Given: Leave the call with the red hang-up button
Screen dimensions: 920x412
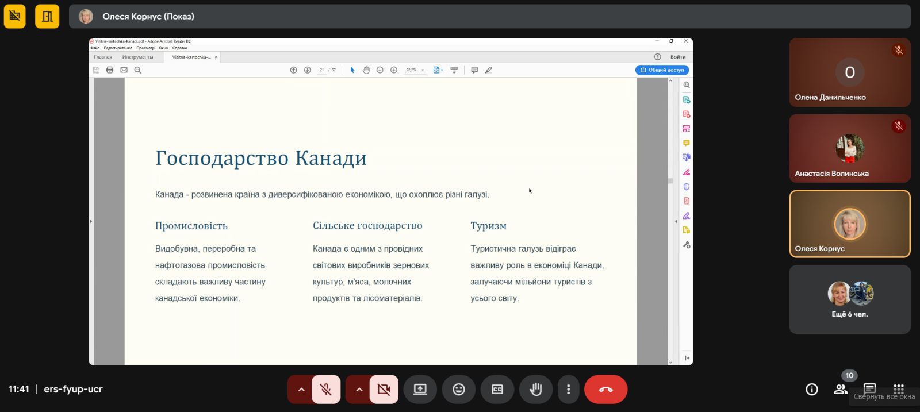Looking at the screenshot, I should tap(605, 390).
